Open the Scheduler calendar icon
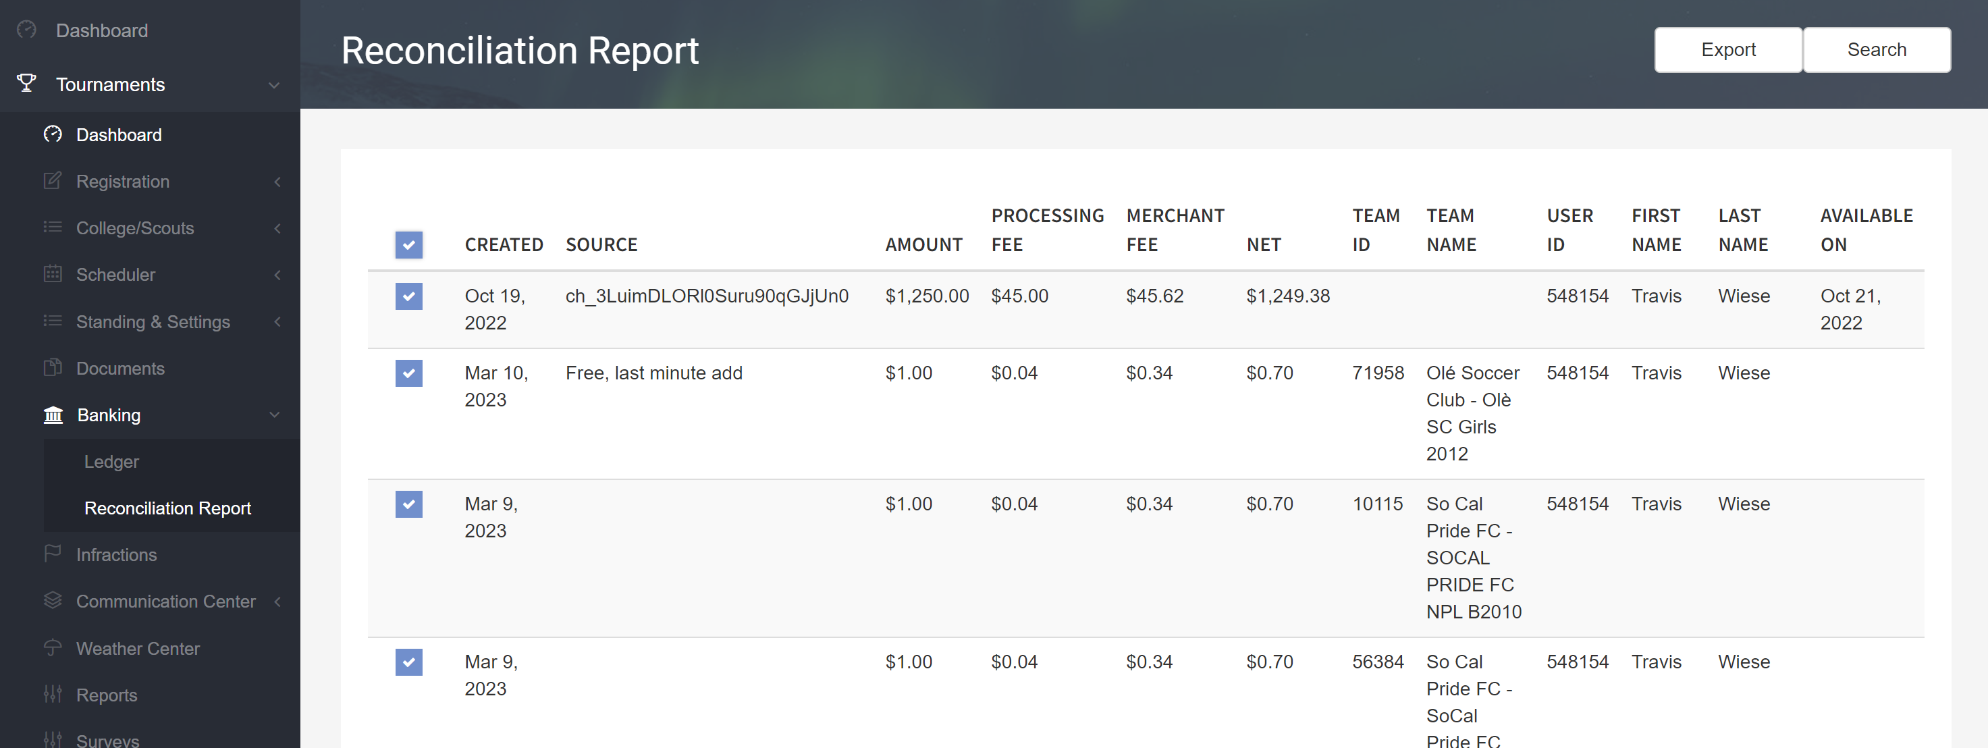Screen dimensions: 1988x748 (52, 275)
